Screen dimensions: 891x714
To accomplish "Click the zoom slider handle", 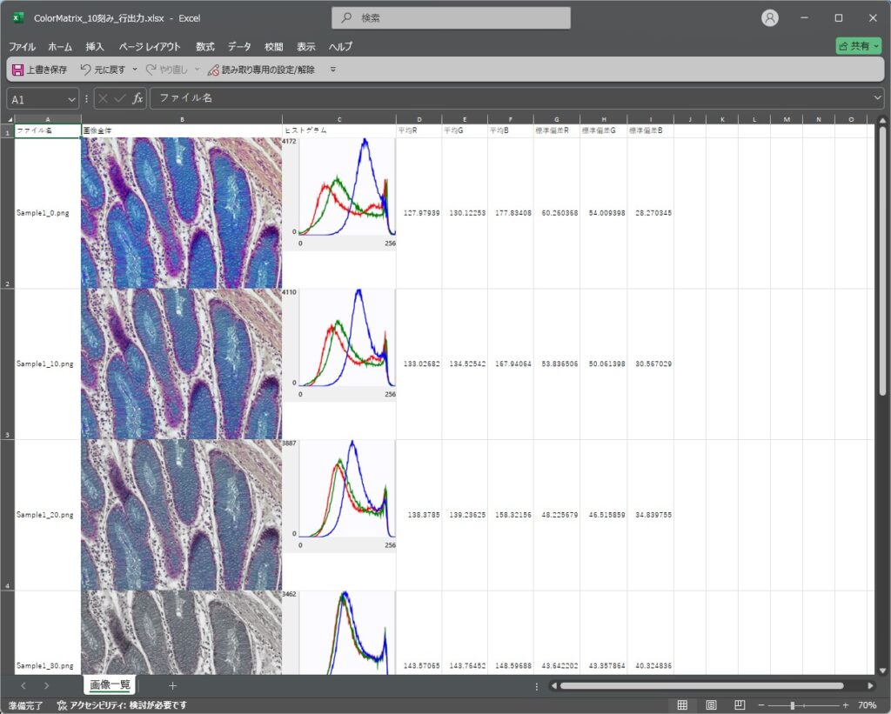I will tap(792, 704).
